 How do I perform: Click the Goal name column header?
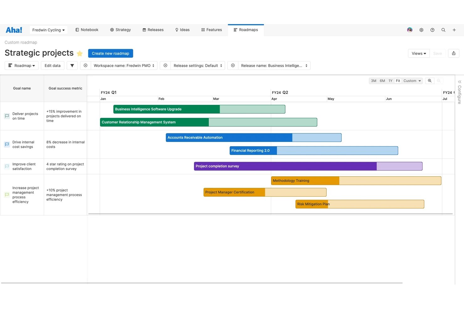pos(22,89)
